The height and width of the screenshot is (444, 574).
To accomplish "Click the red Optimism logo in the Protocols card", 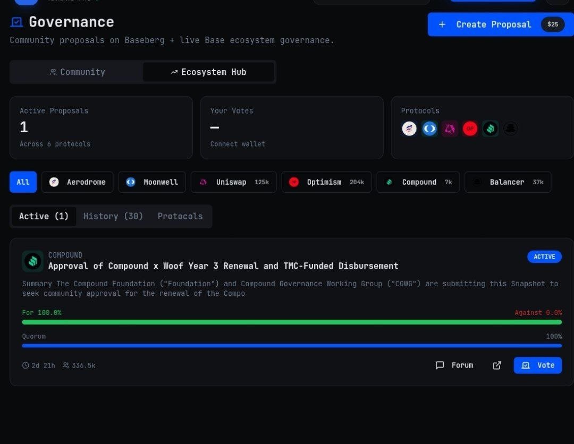I will tap(470, 129).
